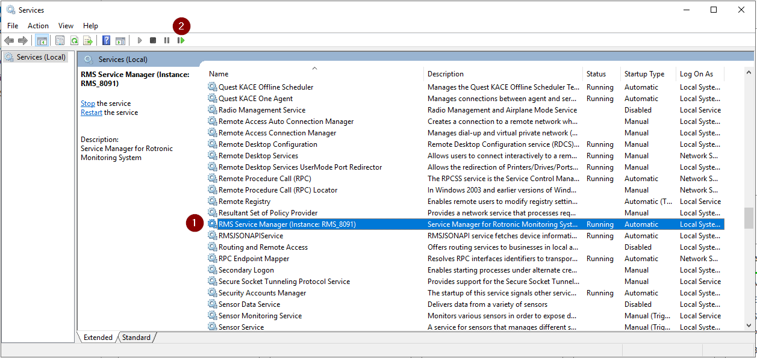Click the gear icon of Radio Management Service
The height and width of the screenshot is (358, 757).
click(212, 110)
